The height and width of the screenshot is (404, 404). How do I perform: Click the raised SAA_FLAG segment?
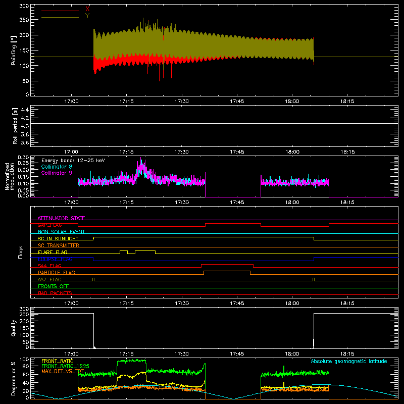(x=227, y=264)
